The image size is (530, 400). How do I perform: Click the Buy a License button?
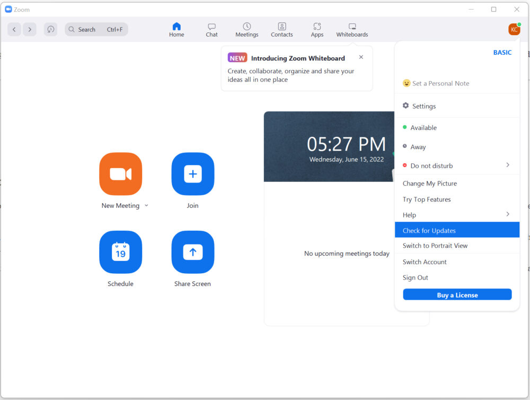(457, 294)
